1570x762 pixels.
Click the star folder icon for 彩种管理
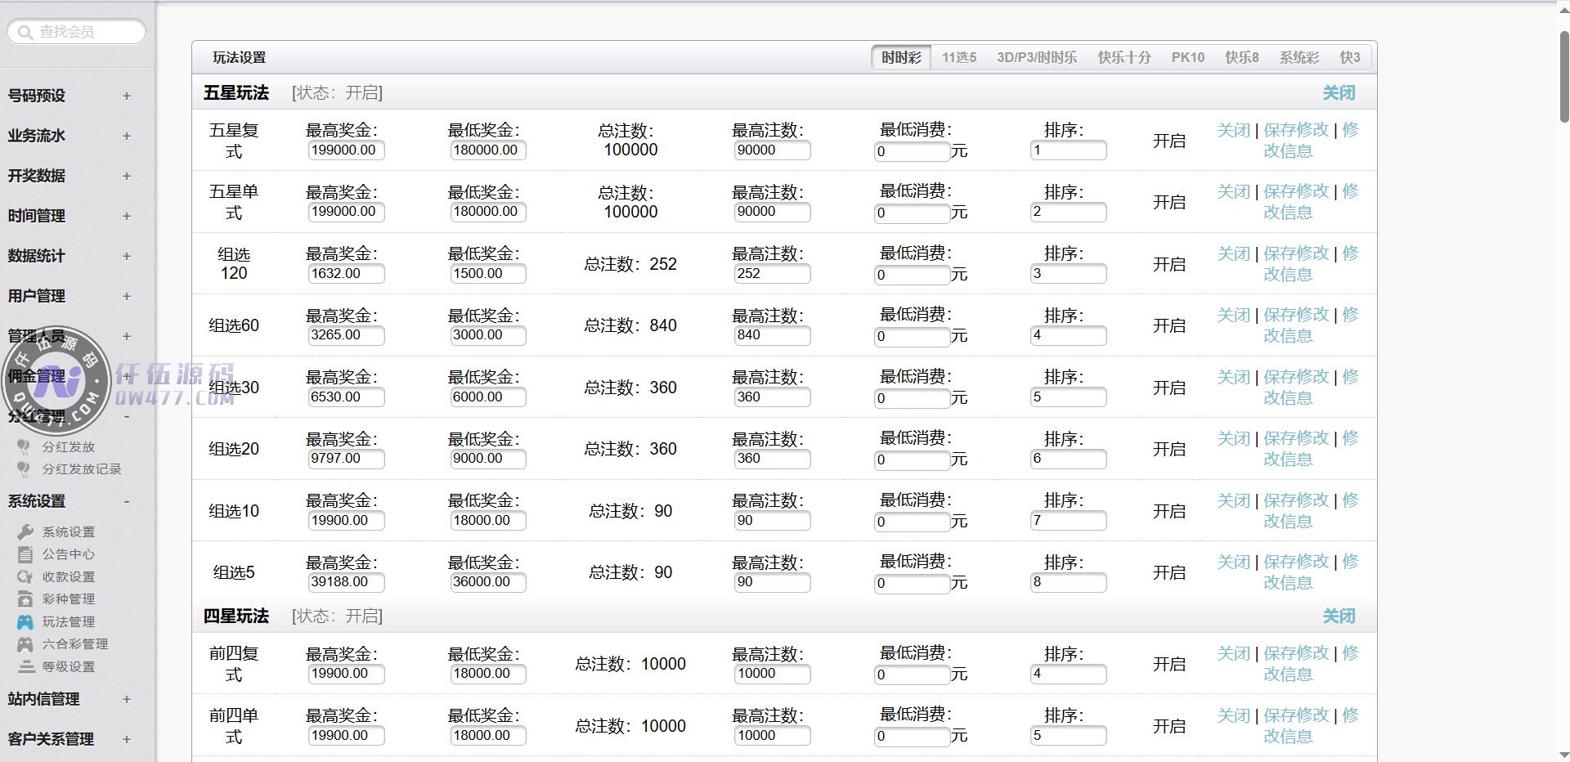click(25, 599)
